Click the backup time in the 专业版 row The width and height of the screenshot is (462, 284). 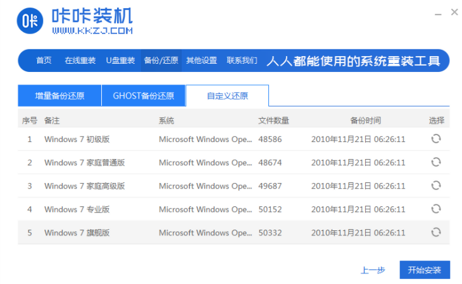358,210
